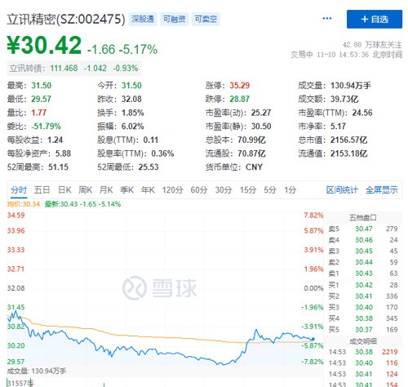The image size is (408, 387).
Task: Switch to the 五日 chart tab
Action: tap(42, 189)
